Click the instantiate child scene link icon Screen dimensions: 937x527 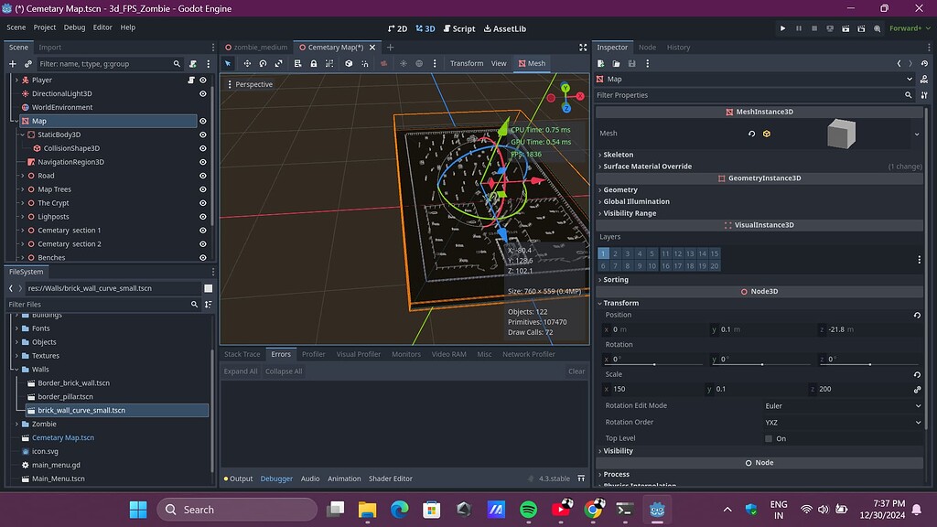(x=28, y=63)
